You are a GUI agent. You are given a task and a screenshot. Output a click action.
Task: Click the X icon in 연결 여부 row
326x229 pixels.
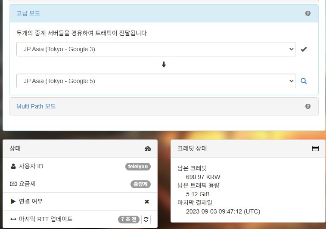(147, 201)
